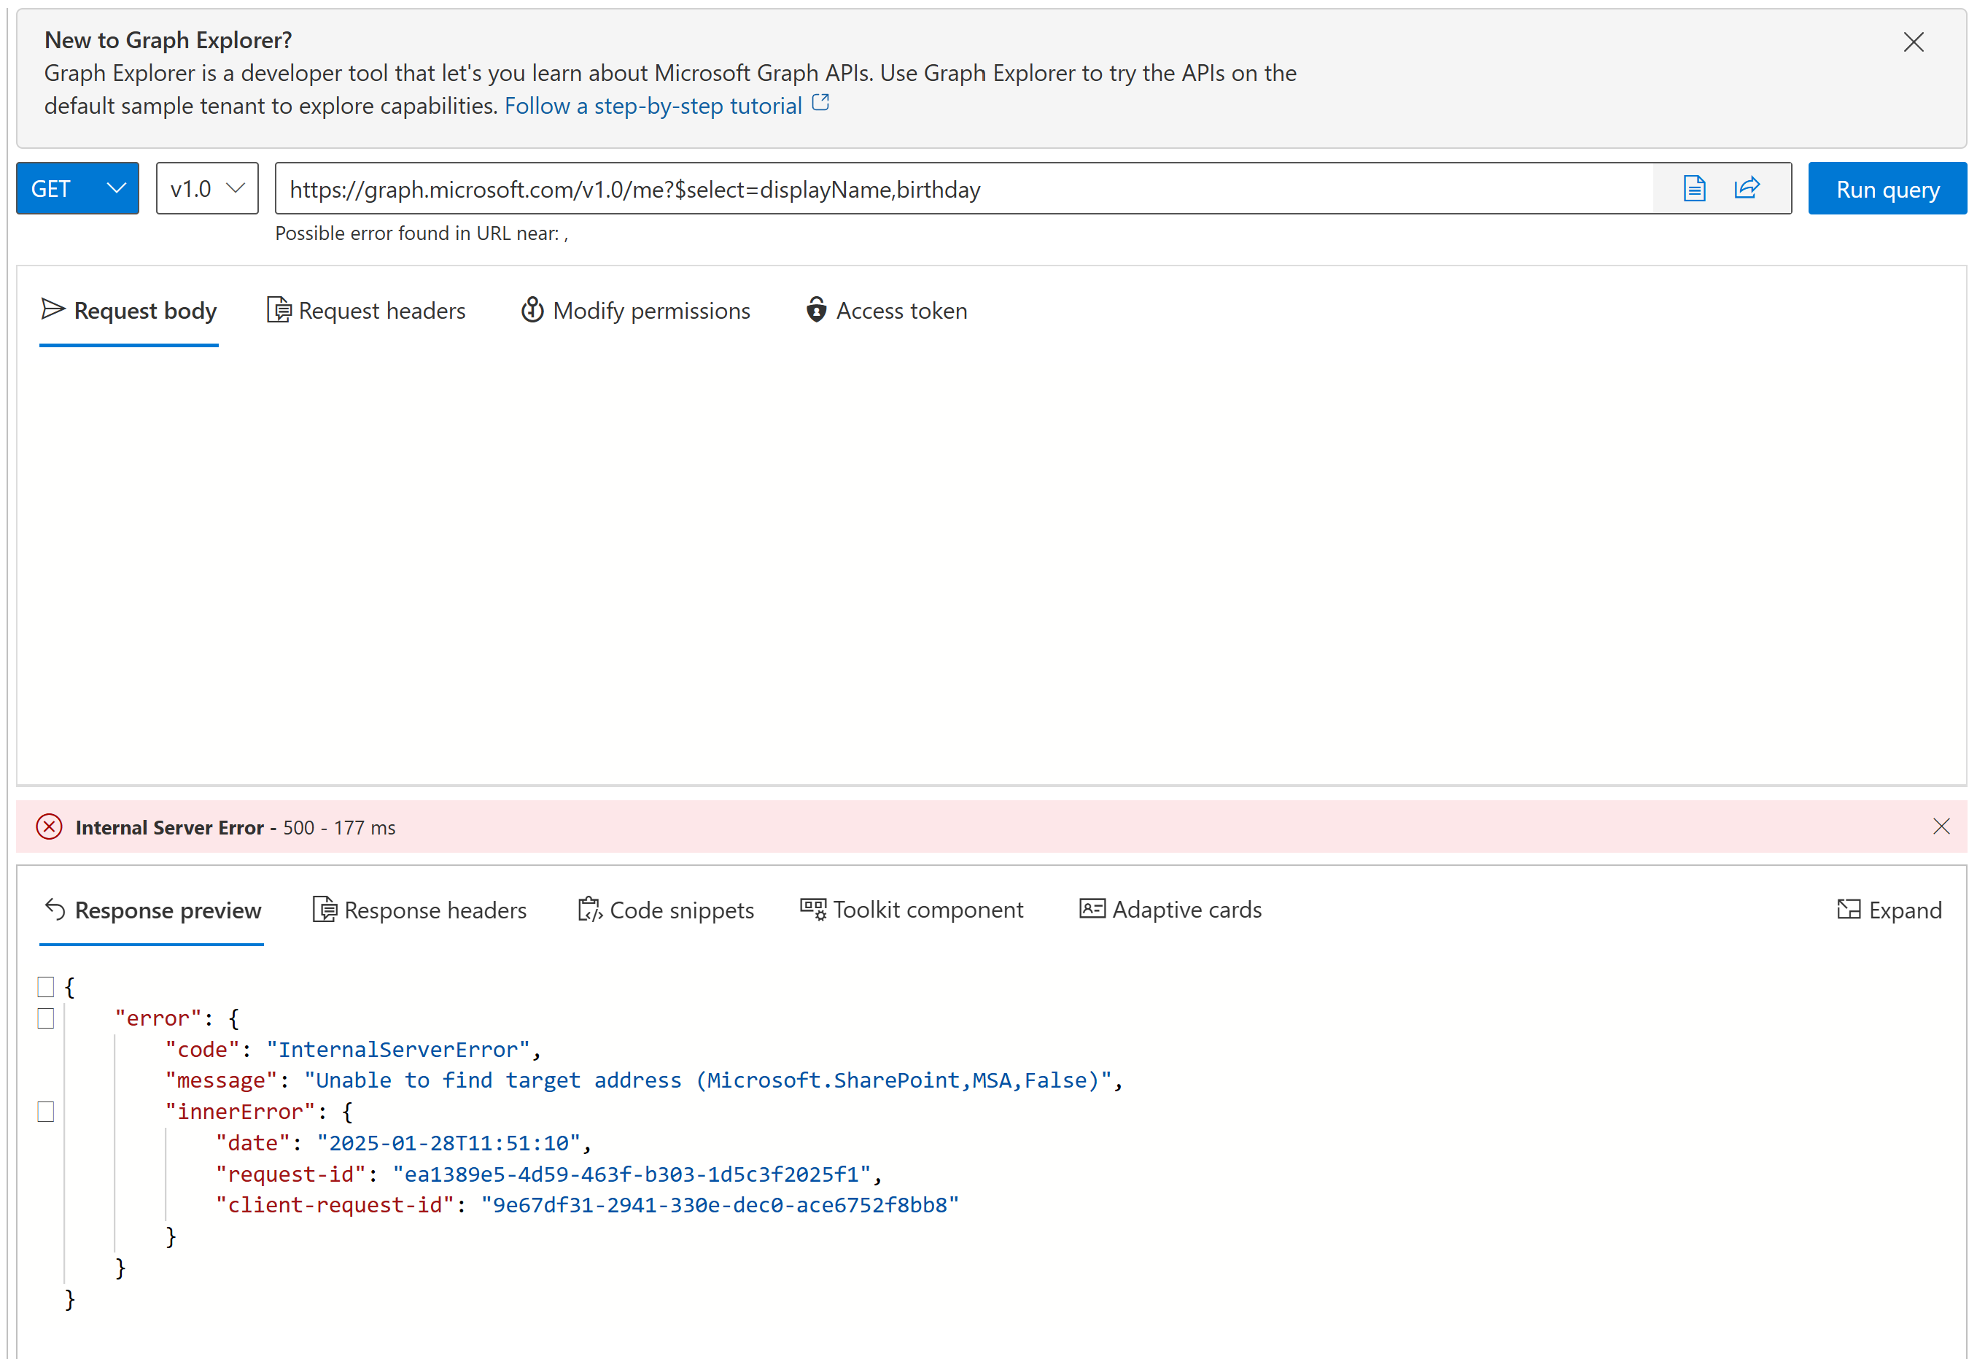This screenshot has width=1969, height=1359.
Task: Click the date value 2025-01-28T11:51:10
Action: pos(448,1143)
